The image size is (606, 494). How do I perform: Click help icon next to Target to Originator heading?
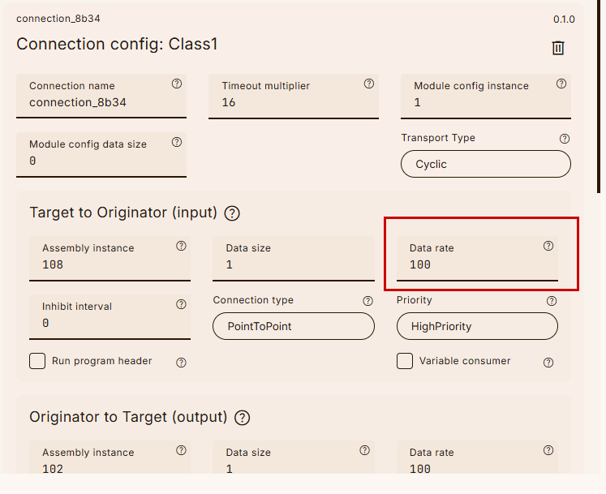232,213
